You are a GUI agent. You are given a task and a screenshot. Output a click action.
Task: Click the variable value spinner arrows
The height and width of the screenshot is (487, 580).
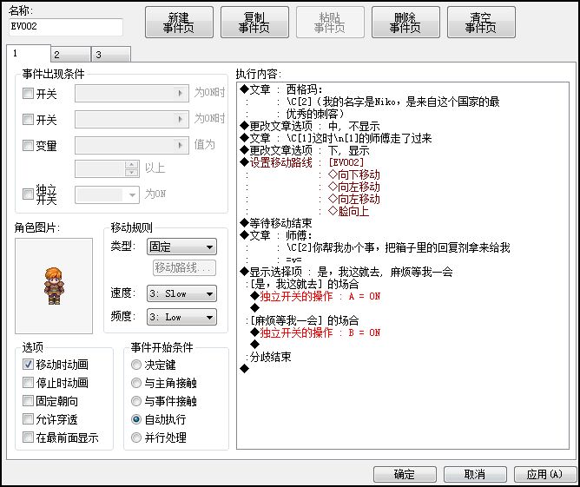[x=132, y=168]
